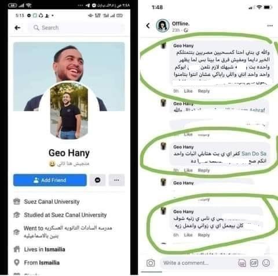Open the post options three-dot menu
This screenshot has height=276, width=278.
(x=270, y=26)
